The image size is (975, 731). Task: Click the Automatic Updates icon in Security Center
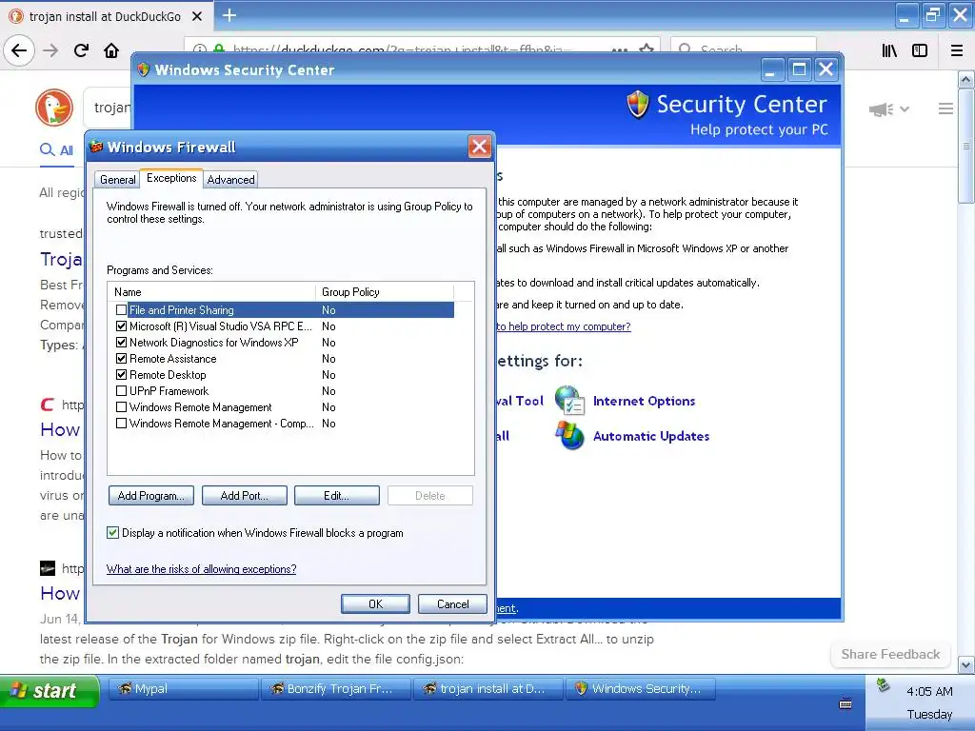569,435
